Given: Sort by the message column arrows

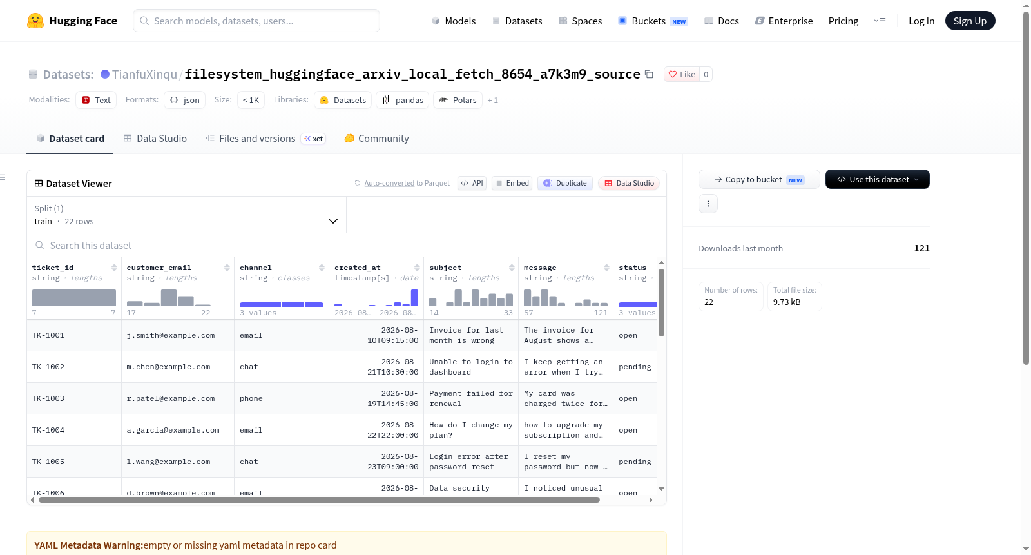Looking at the screenshot, I should pos(606,268).
